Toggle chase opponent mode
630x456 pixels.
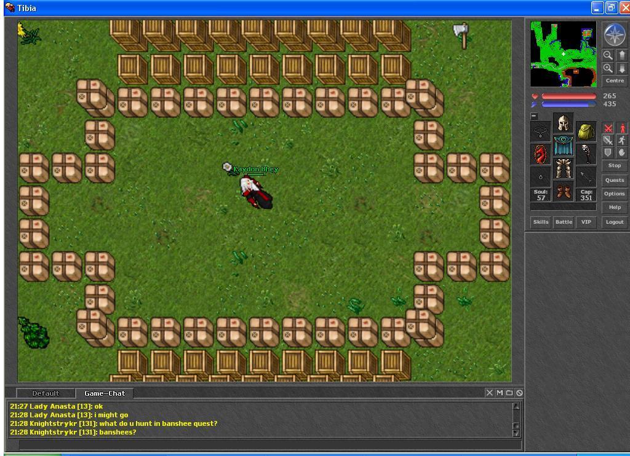click(623, 141)
